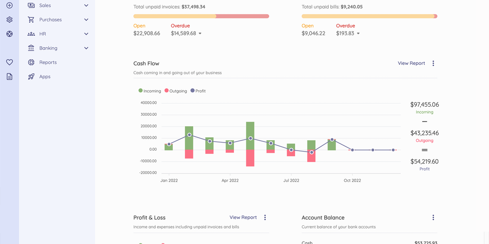This screenshot has height=244, width=489.
Task: Click the Apps rocket icon
Action: tap(32, 77)
